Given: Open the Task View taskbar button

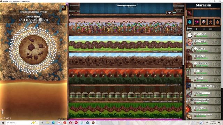Looking at the screenshot, I should (x=42, y=123).
